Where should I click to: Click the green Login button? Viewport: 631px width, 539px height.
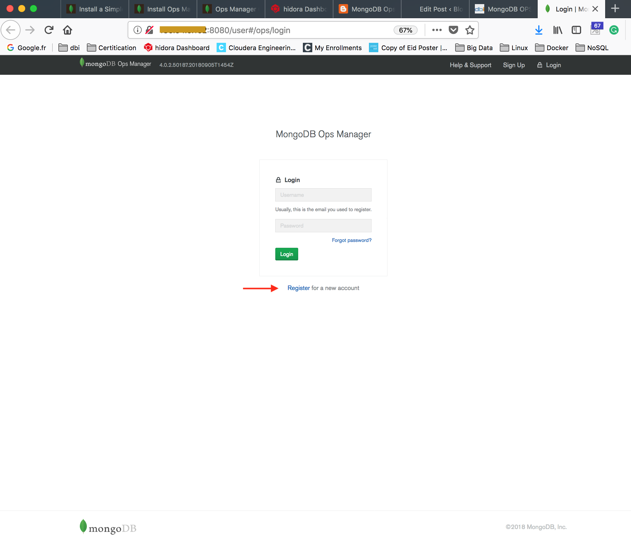coord(286,254)
